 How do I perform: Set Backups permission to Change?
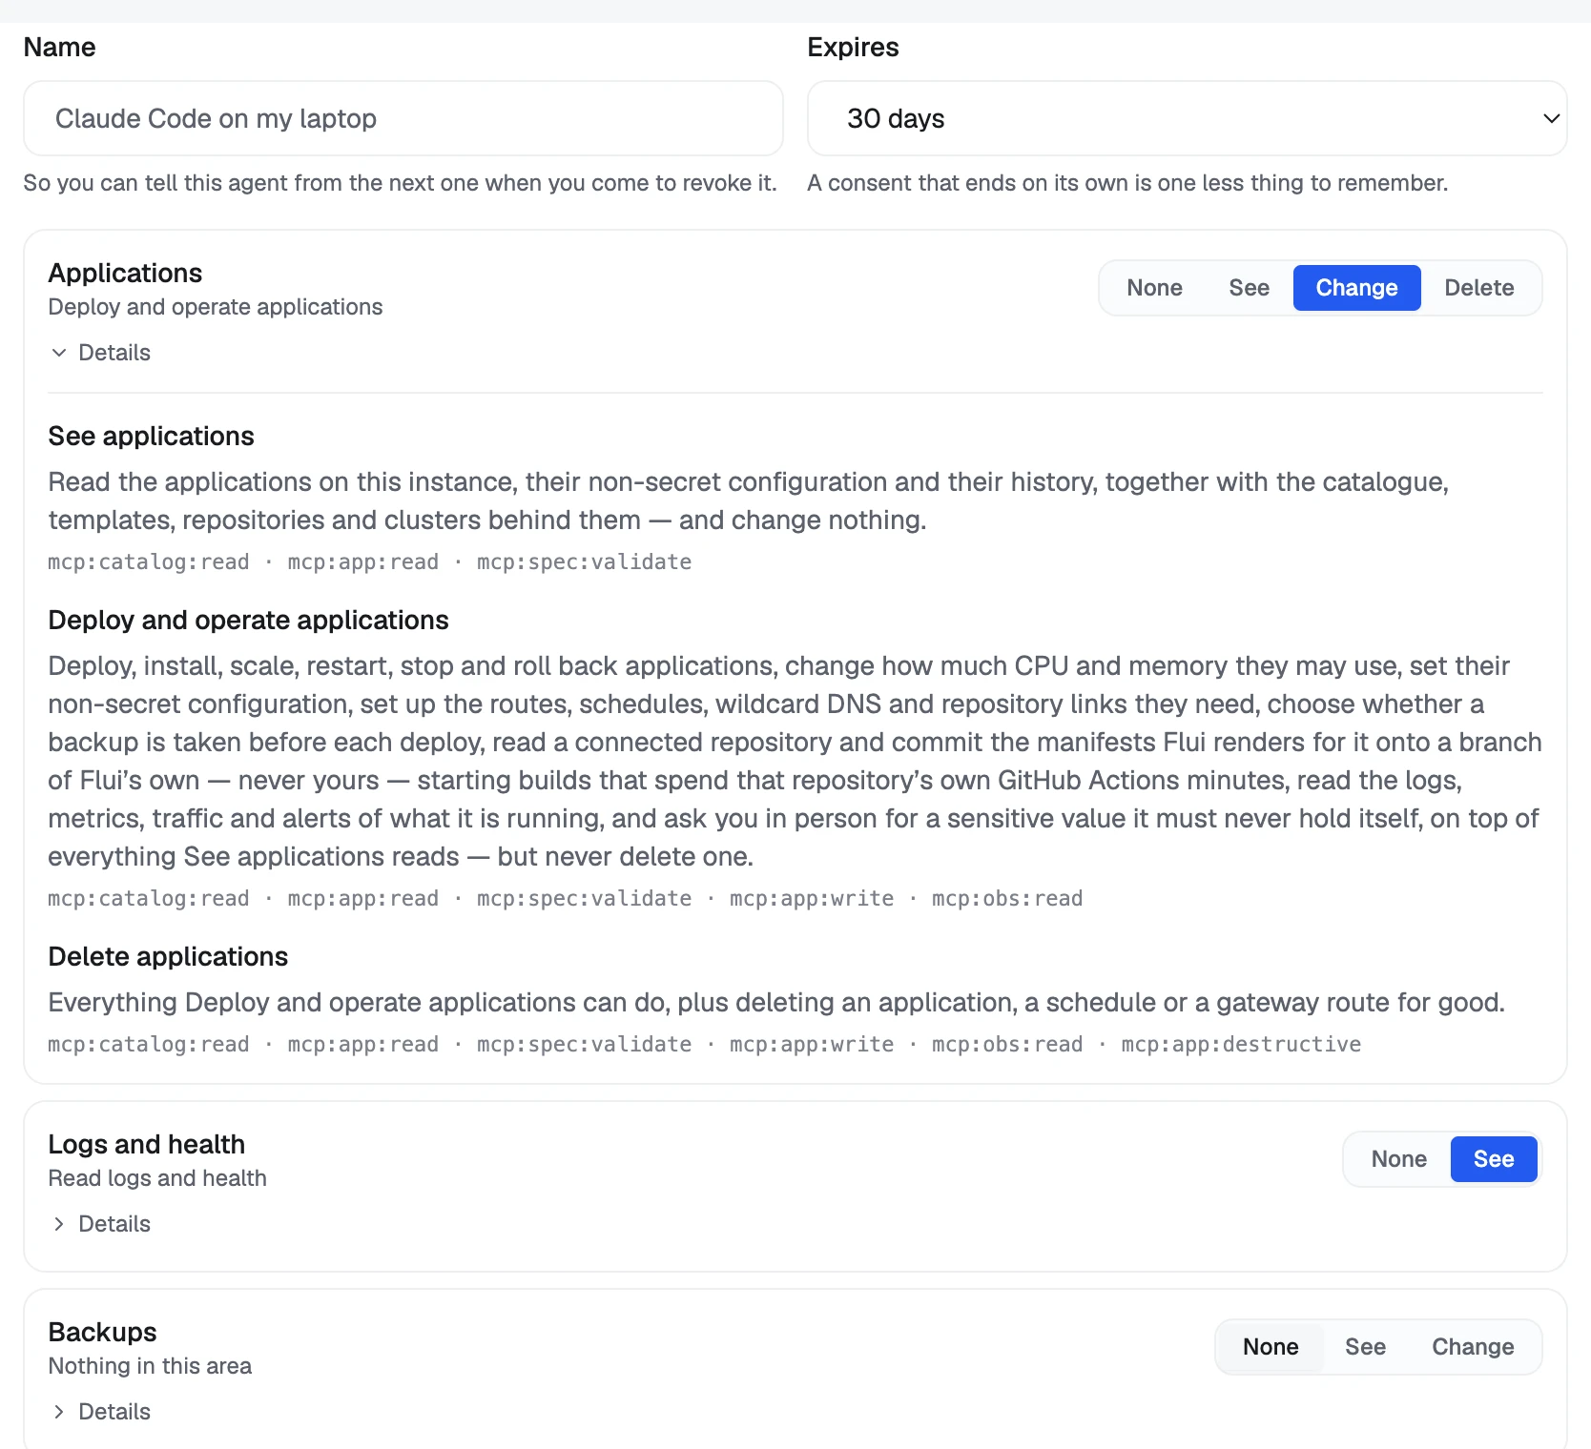pos(1473,1347)
